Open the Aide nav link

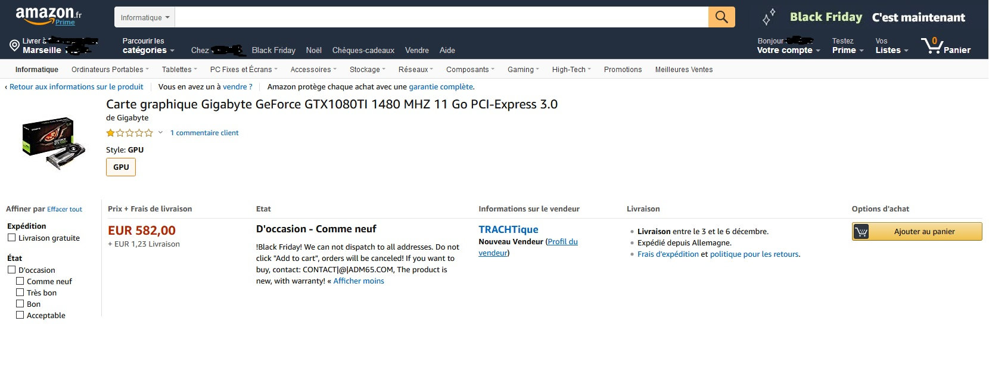(x=447, y=51)
